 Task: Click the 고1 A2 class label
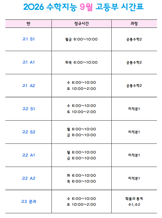pos(29,86)
